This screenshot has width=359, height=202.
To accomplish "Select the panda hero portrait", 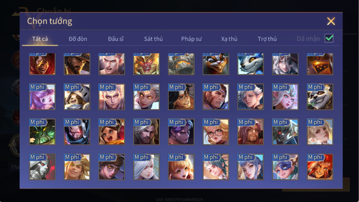I will [x=320, y=97].
